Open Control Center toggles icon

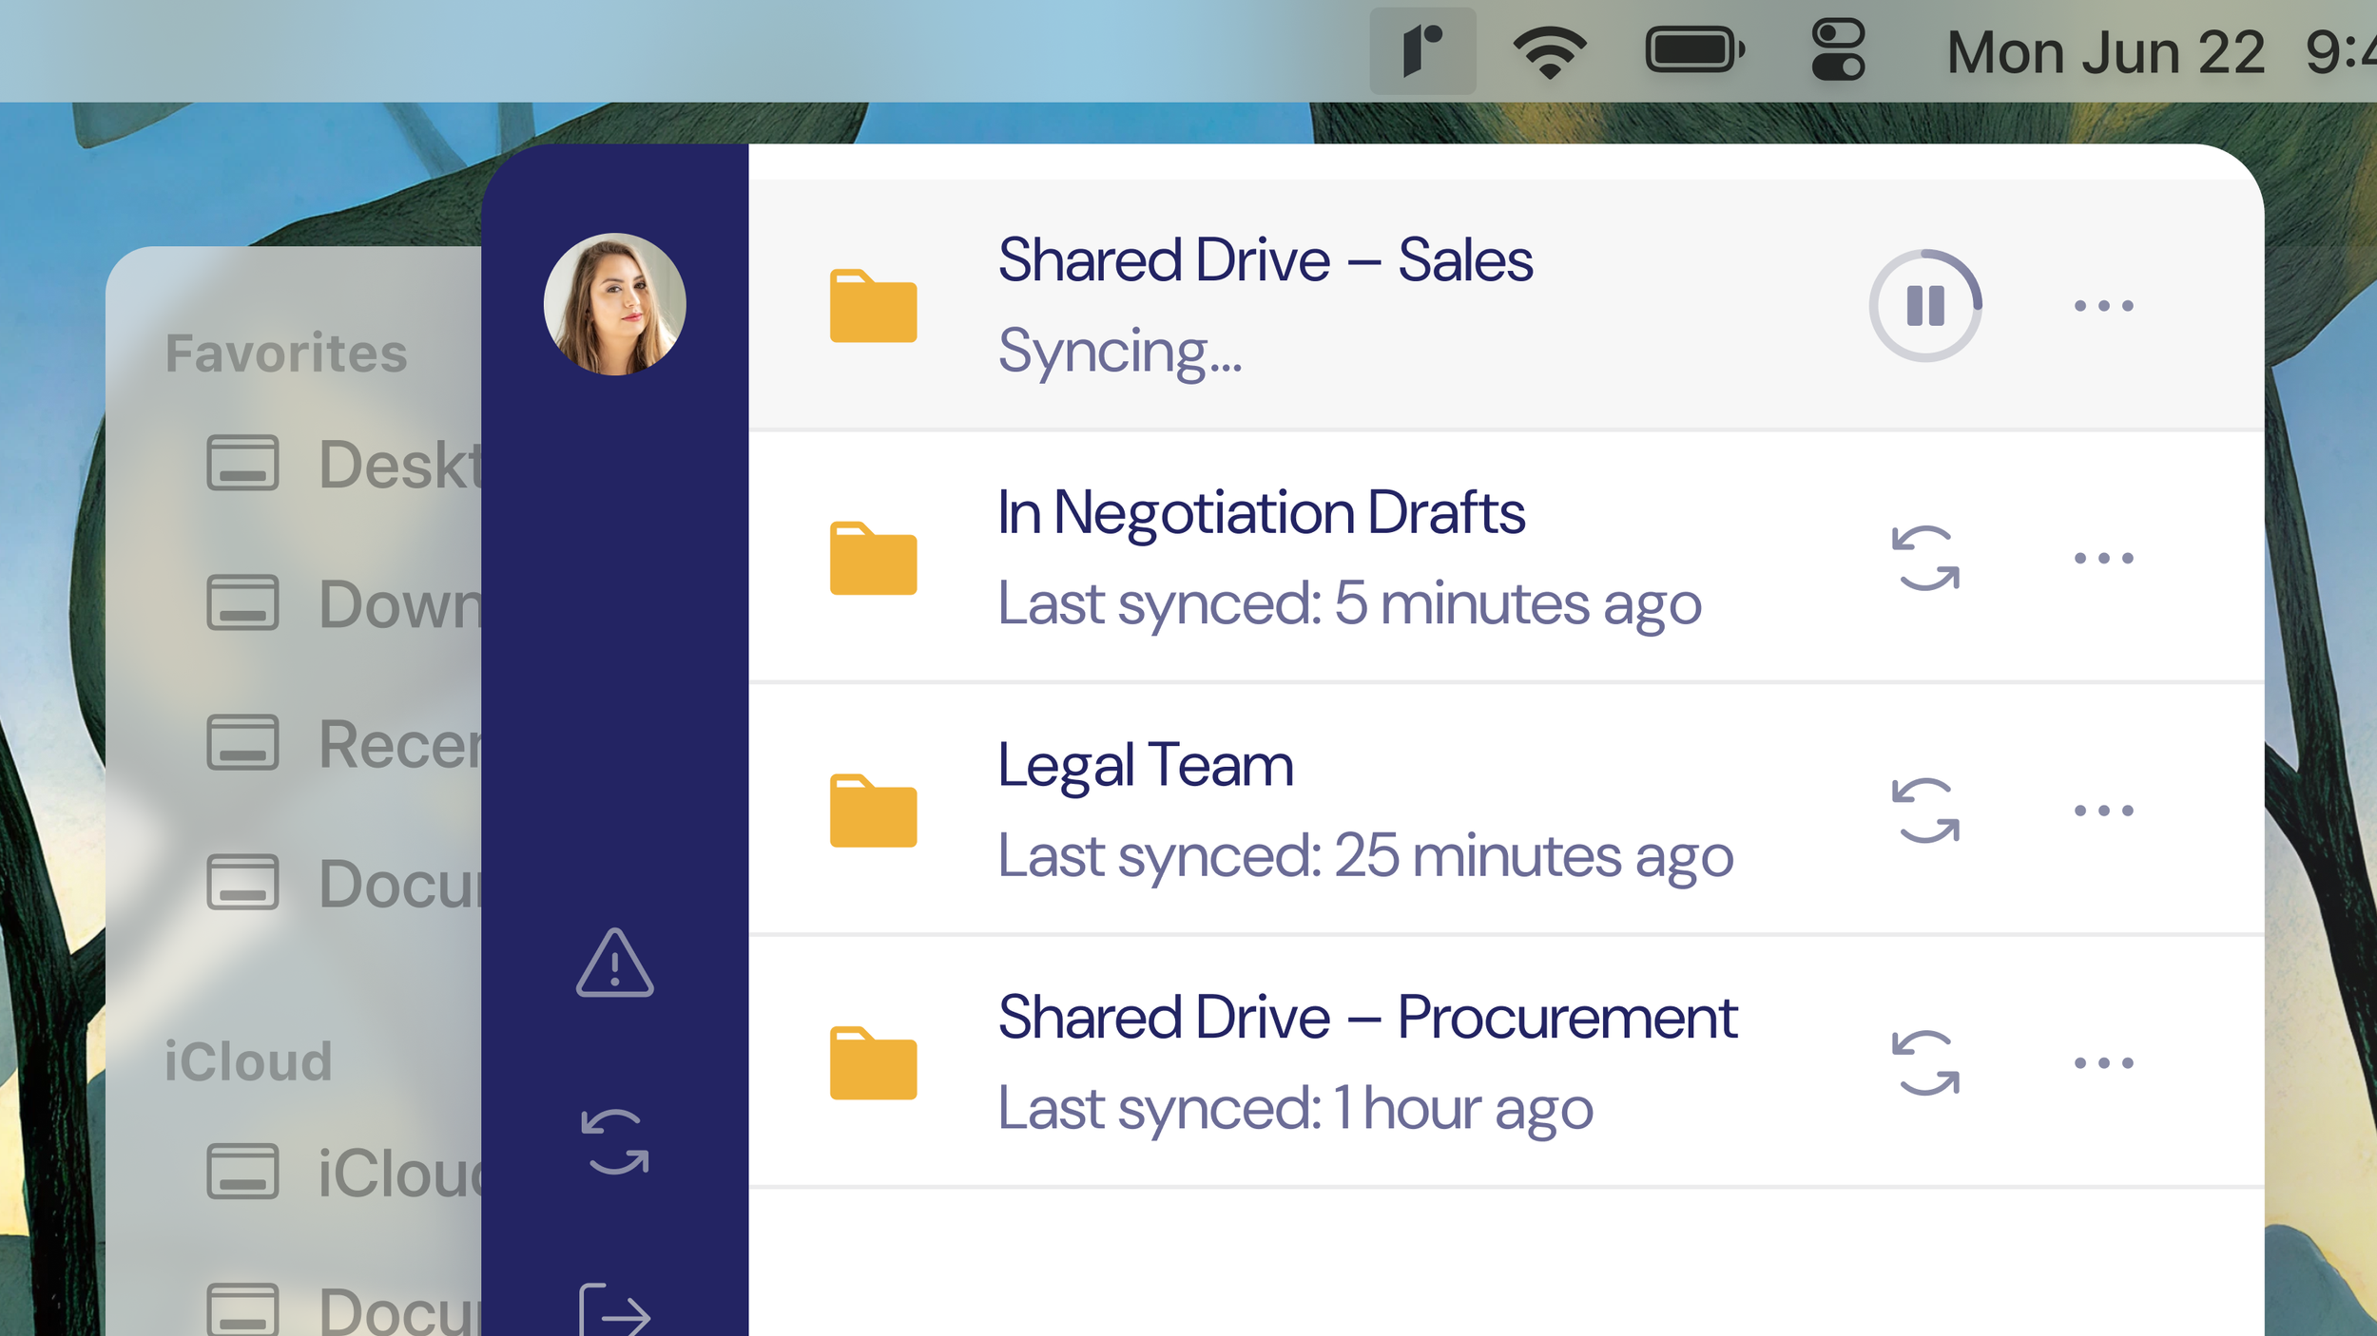[1838, 51]
